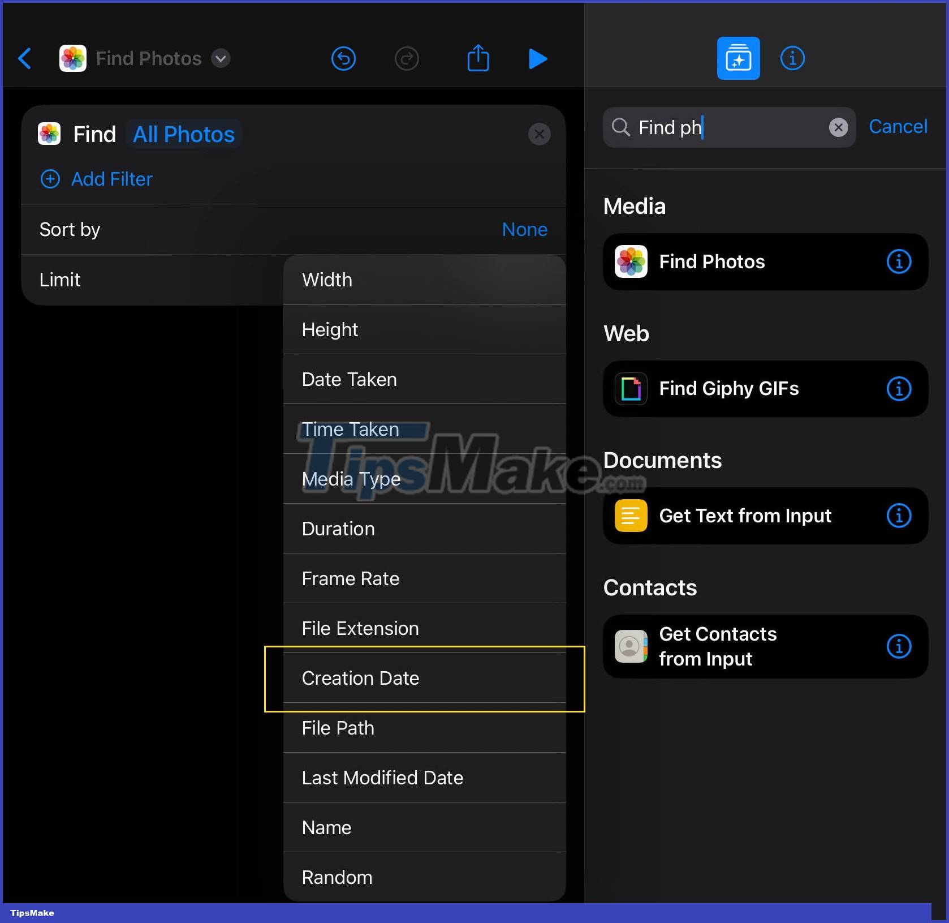Open info panel for the shortcut
The height and width of the screenshot is (923, 949).
pyautogui.click(x=792, y=58)
